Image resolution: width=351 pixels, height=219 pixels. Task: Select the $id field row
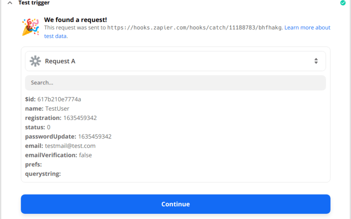[53, 99]
